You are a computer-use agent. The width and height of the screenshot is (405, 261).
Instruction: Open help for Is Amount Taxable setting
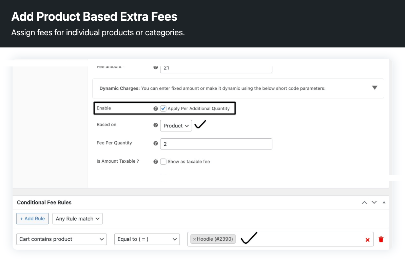(155, 161)
